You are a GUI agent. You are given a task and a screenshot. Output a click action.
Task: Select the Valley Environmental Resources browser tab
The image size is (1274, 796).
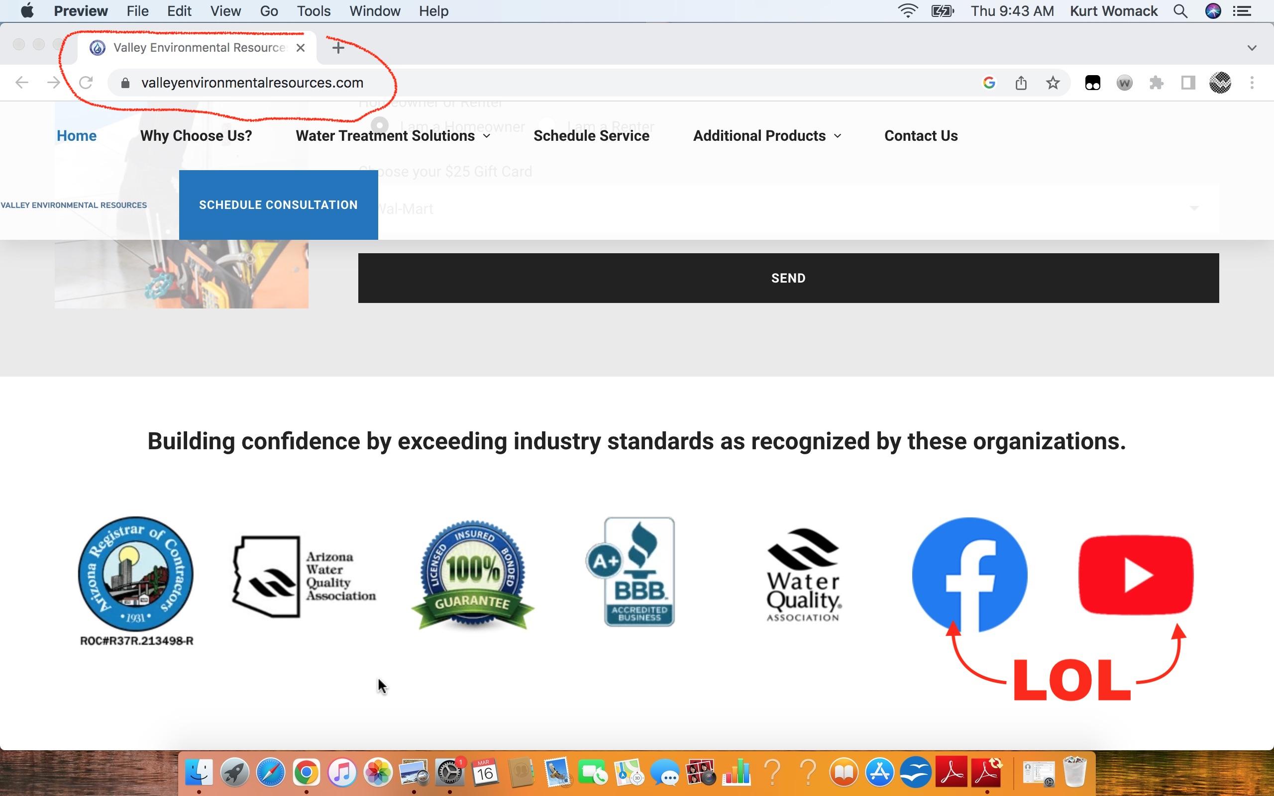tap(196, 48)
